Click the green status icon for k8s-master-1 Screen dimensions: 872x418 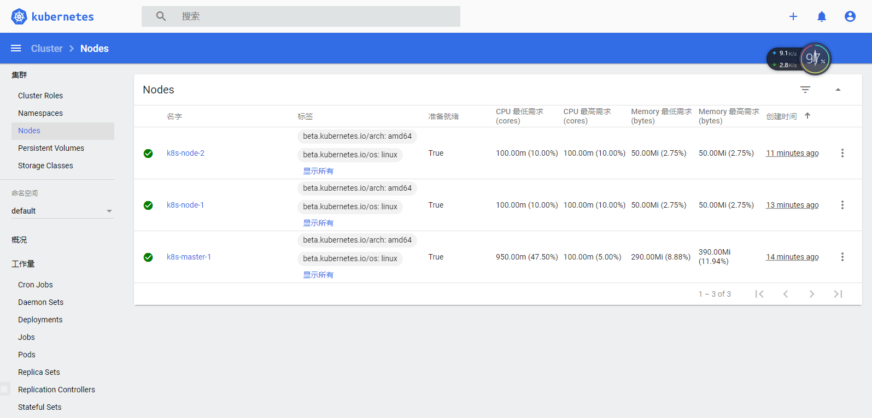click(x=148, y=257)
